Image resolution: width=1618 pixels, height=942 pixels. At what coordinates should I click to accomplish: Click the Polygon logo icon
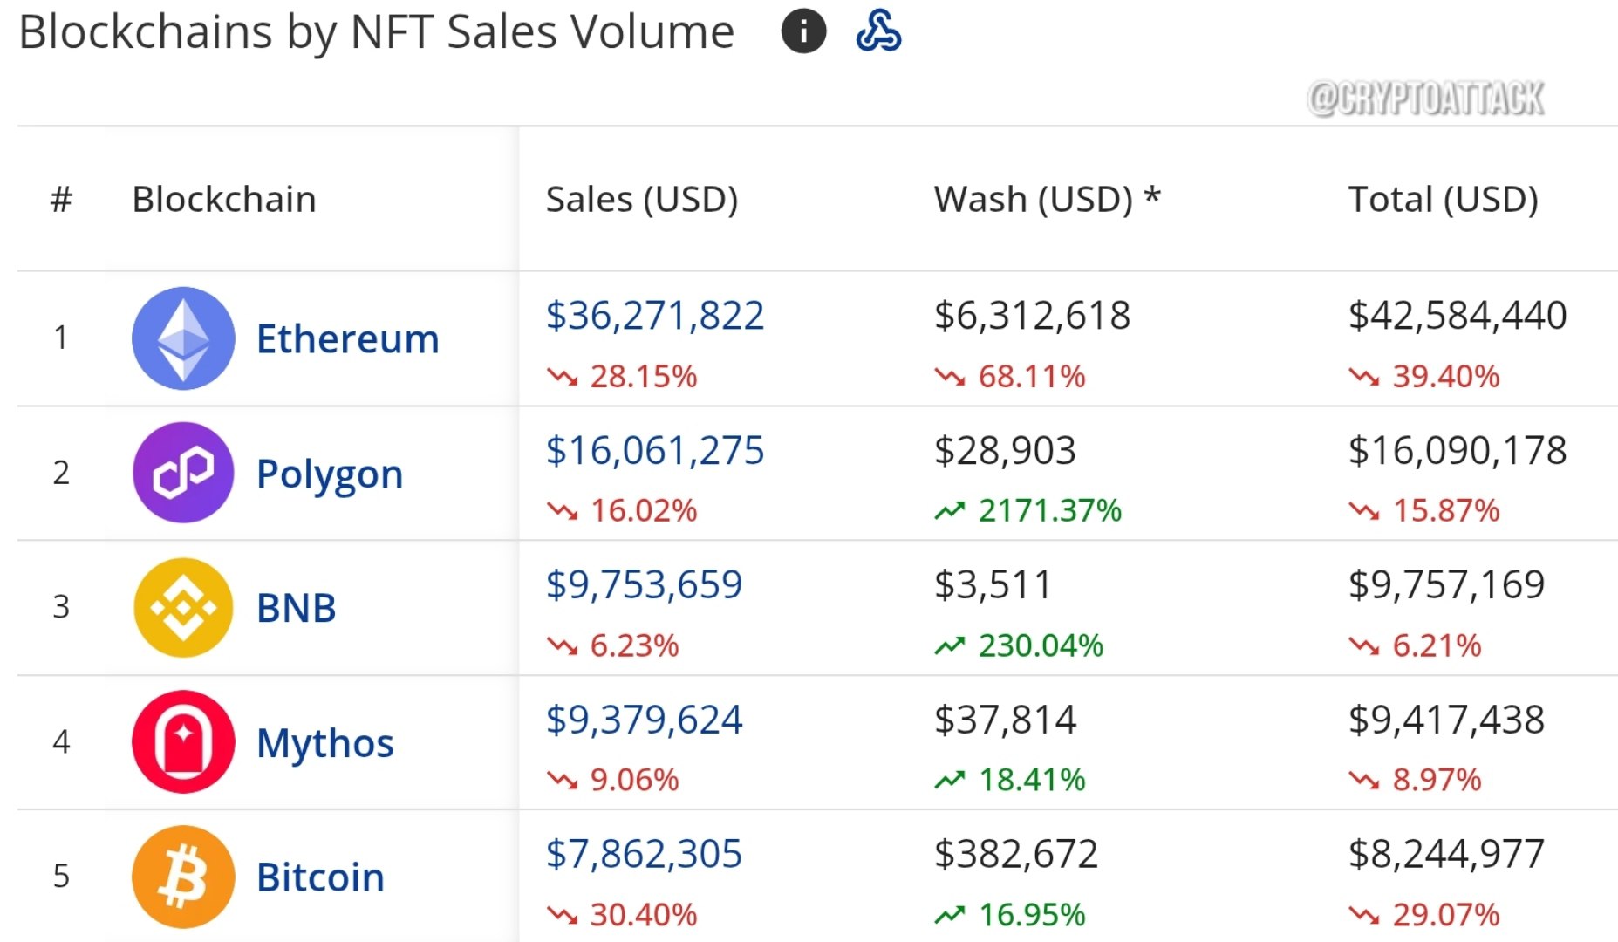pos(183,473)
